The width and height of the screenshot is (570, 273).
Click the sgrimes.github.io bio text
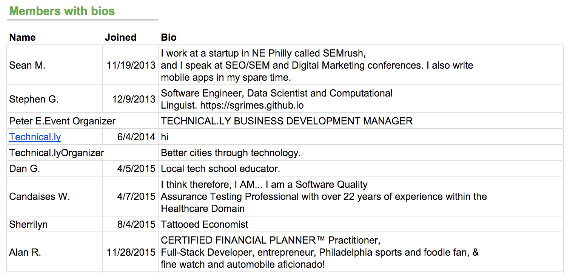coord(252,105)
